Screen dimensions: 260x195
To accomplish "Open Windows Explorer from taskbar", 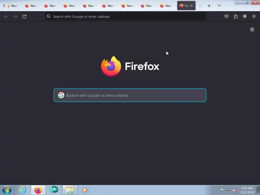I will [70, 190].
